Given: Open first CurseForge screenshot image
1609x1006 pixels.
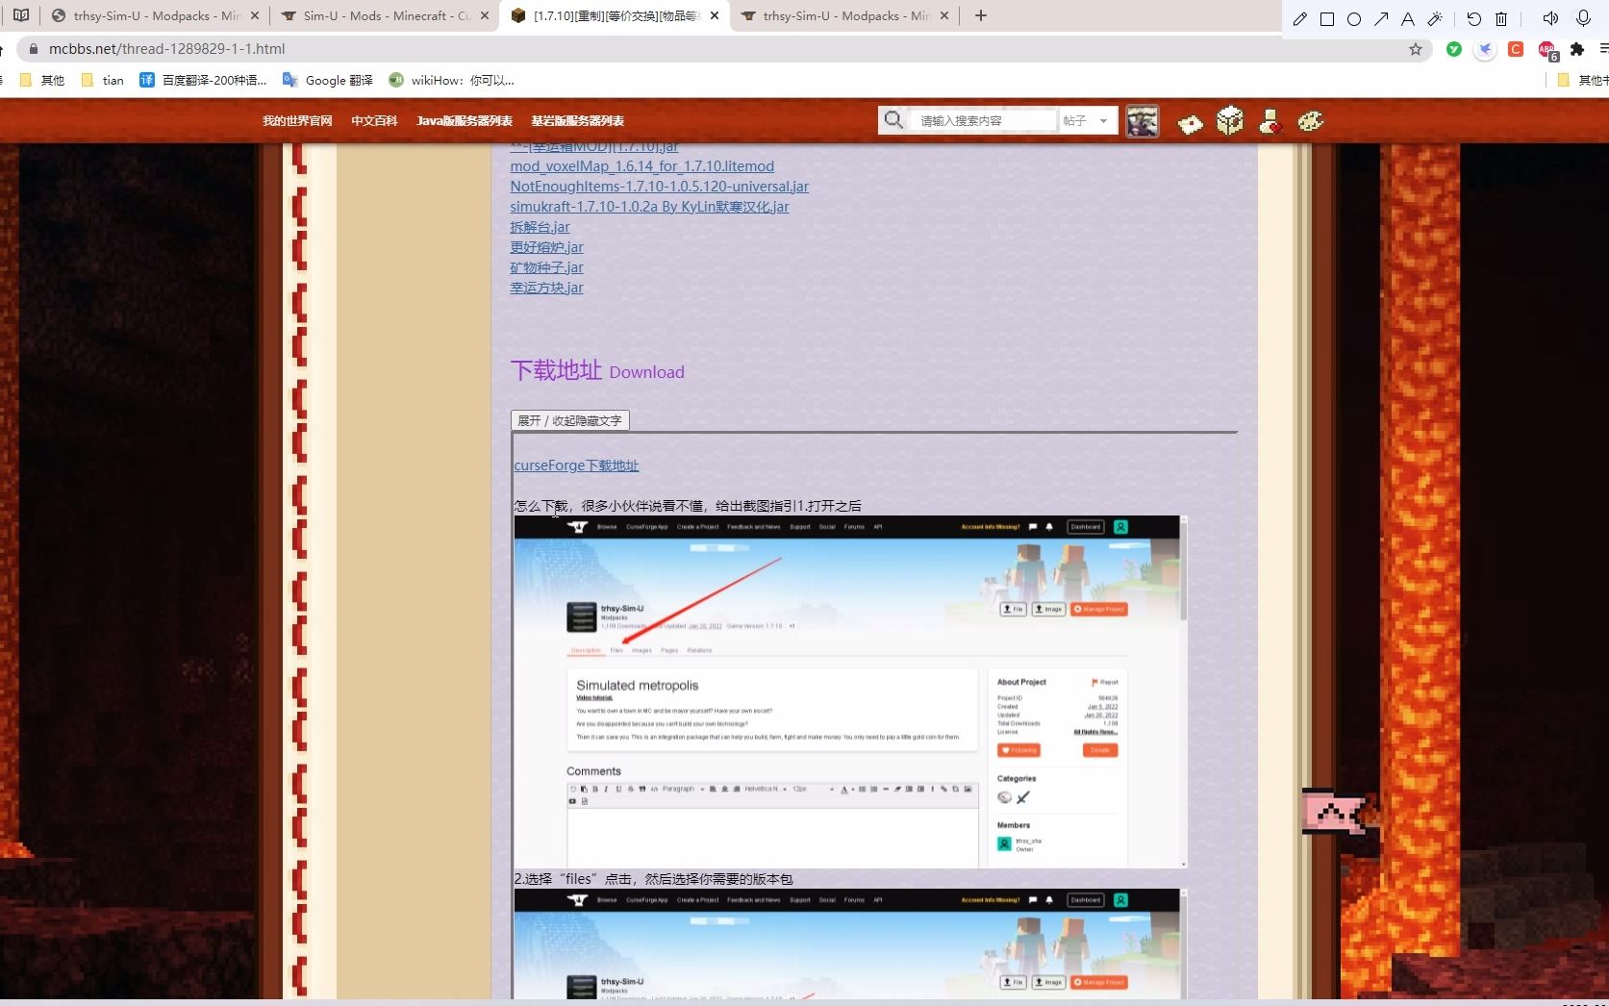Looking at the screenshot, I should coord(850,692).
